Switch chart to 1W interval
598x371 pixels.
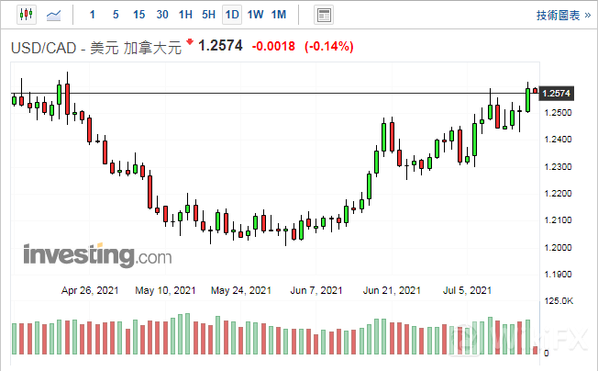coord(255,15)
